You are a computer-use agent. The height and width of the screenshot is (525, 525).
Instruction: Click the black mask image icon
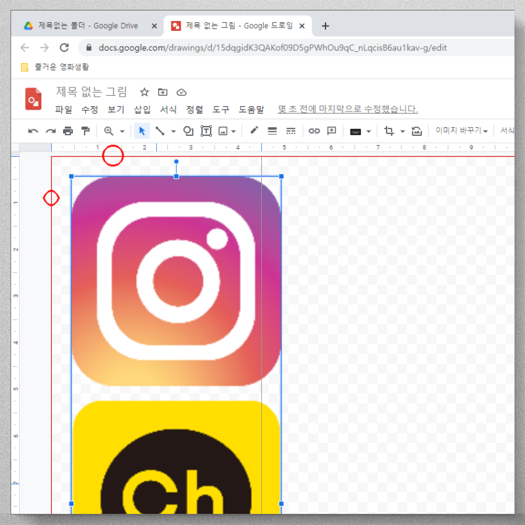click(355, 132)
